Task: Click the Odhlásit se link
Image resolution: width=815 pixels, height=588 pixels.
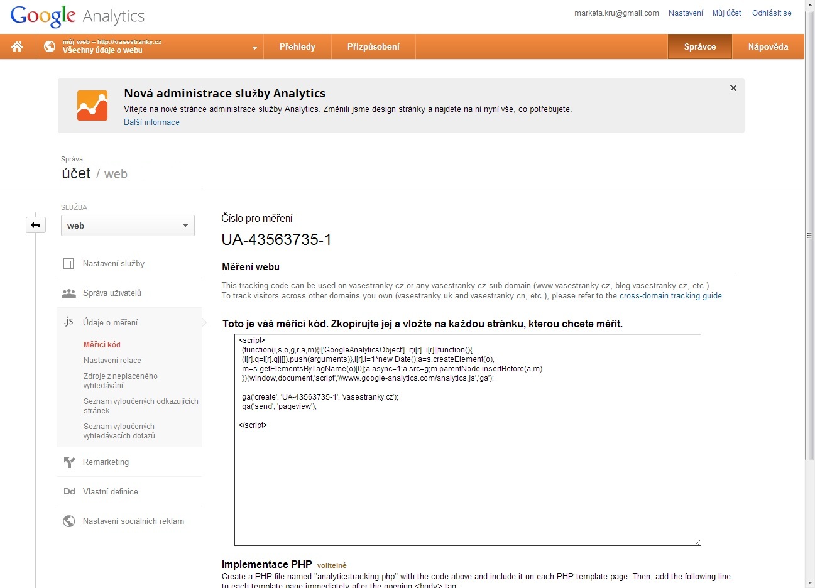Action: click(772, 13)
